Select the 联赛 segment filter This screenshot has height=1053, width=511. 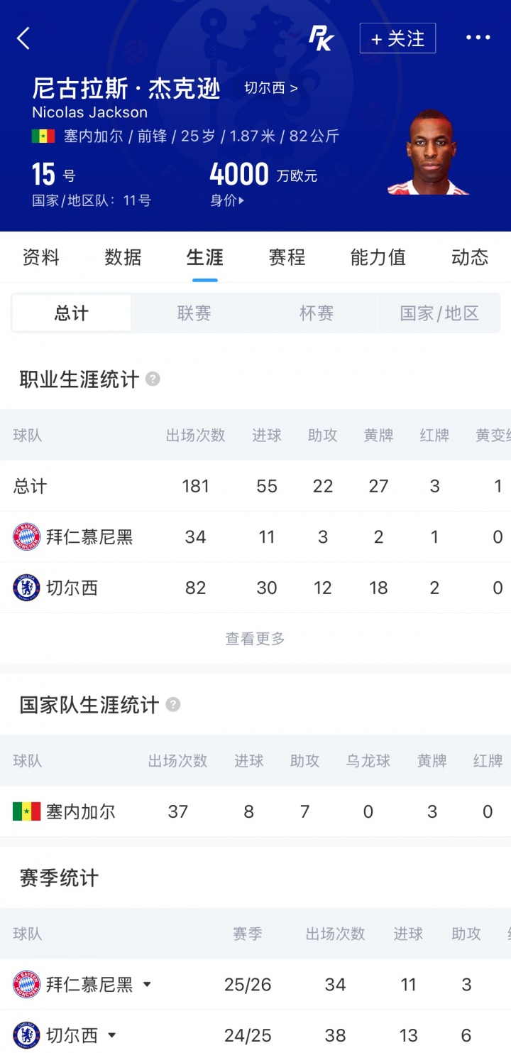click(x=194, y=313)
